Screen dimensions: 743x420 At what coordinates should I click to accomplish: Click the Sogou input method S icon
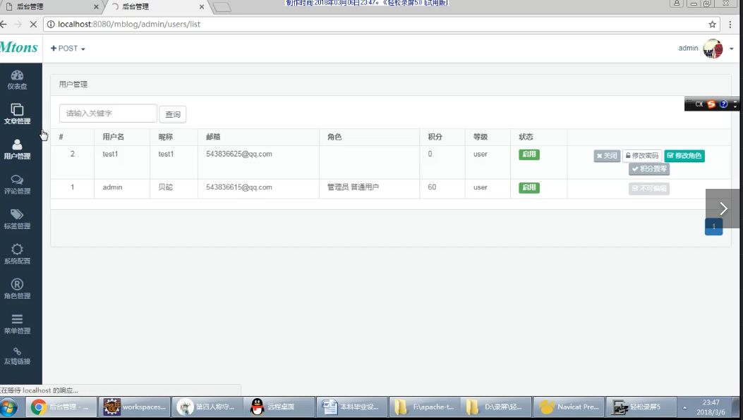pos(711,104)
